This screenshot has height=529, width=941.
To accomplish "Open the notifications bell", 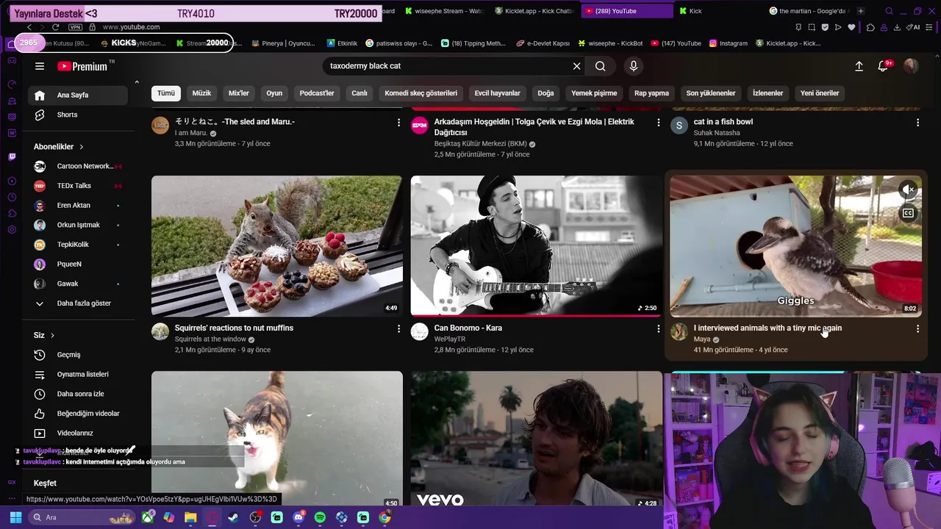I will 884,66.
